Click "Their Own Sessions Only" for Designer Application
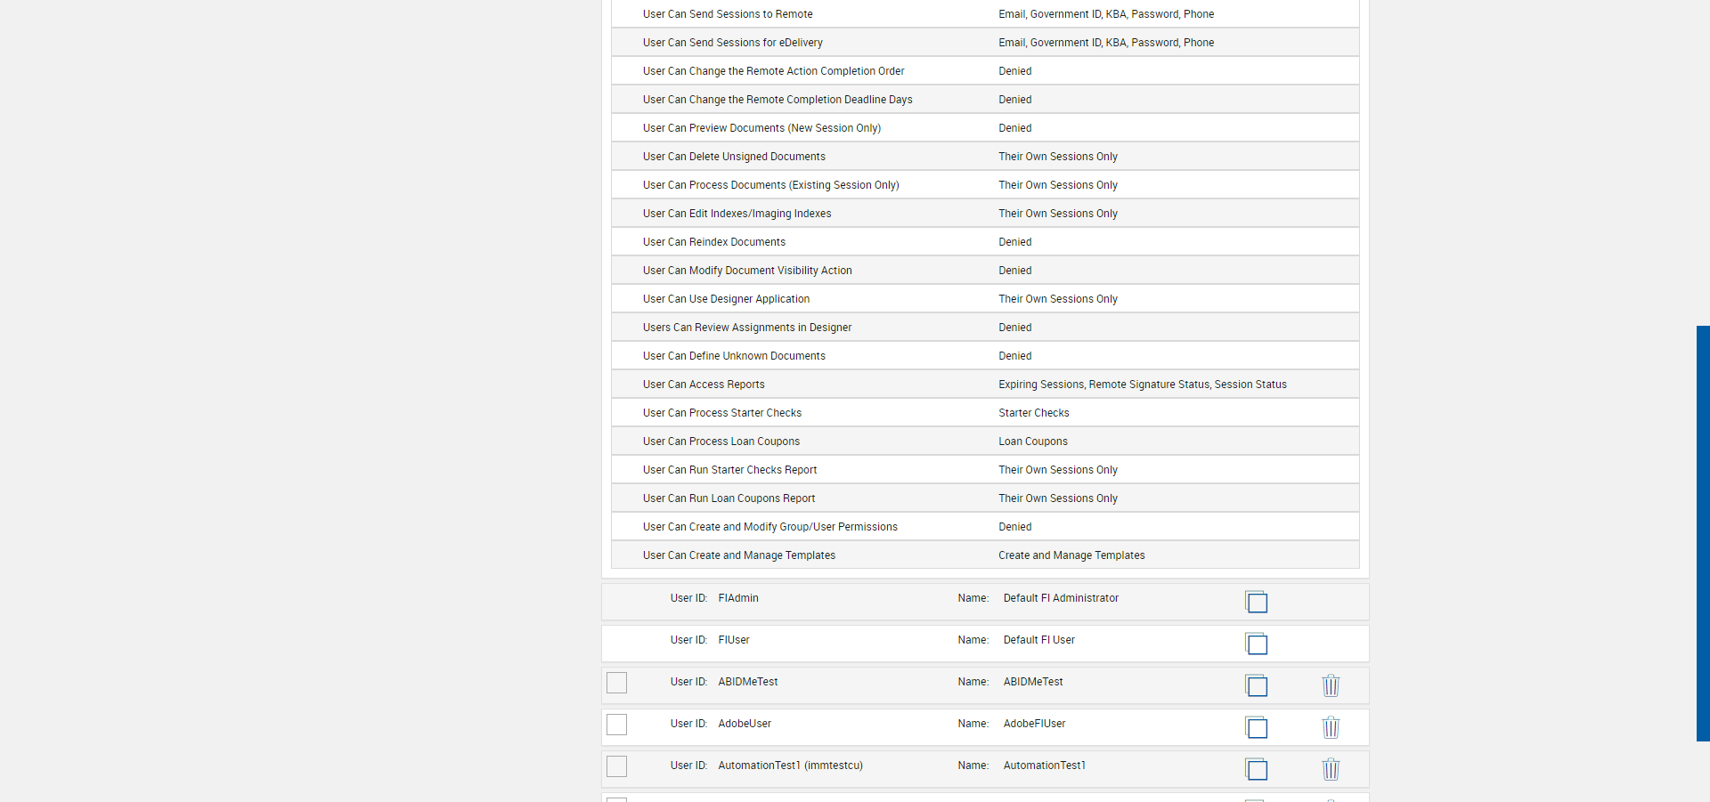Viewport: 1710px width, 802px height. [x=1058, y=299]
